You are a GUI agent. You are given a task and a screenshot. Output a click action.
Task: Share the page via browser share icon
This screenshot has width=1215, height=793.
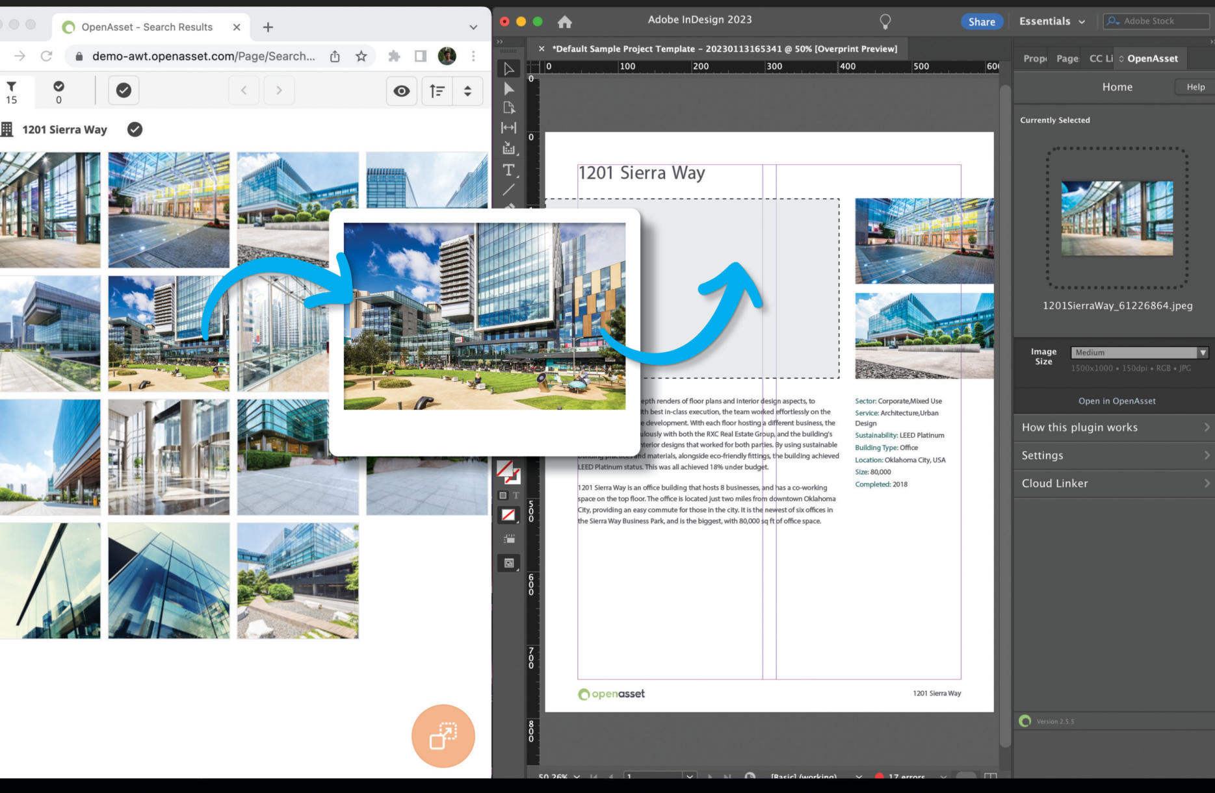coord(335,57)
